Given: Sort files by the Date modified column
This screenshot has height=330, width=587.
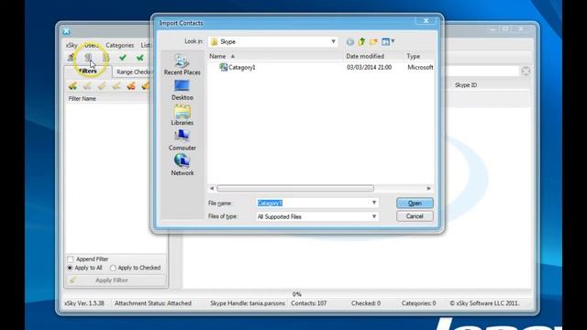Looking at the screenshot, I should tap(373, 56).
